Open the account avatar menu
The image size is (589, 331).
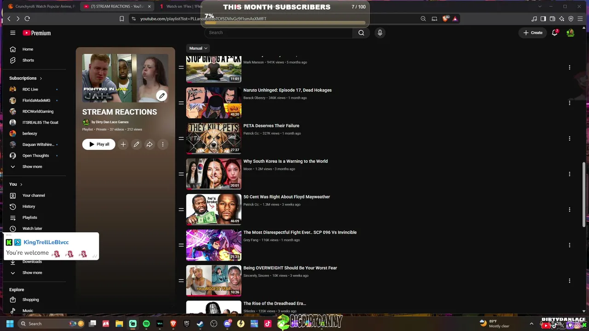pyautogui.click(x=570, y=33)
